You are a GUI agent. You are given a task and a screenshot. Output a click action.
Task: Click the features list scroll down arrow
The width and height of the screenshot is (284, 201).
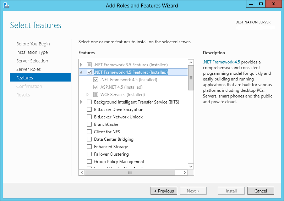pyautogui.click(x=191, y=167)
